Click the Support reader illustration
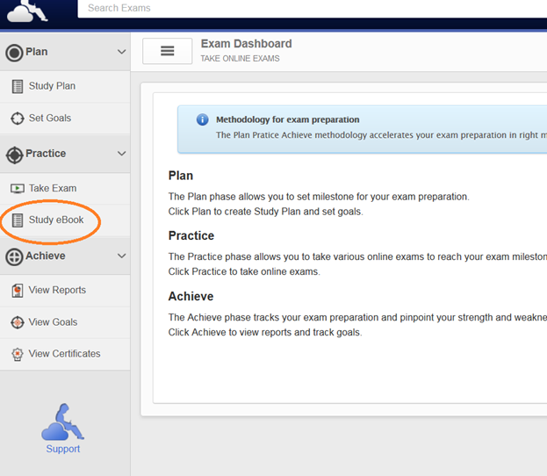This screenshot has width=547, height=476. coord(63,422)
